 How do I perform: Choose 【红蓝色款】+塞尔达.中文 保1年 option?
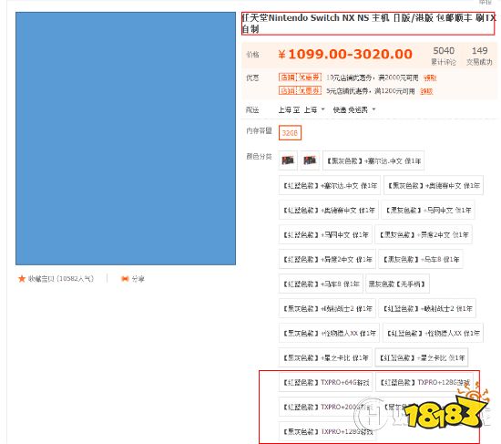[330, 185]
